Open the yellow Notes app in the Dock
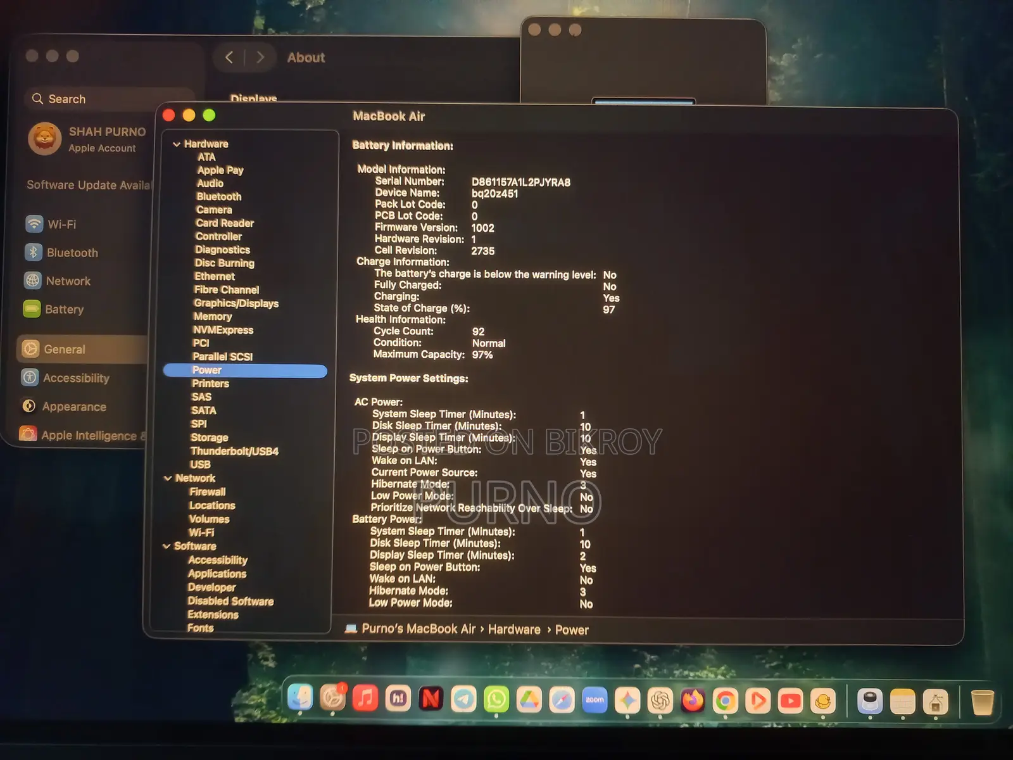 903,702
